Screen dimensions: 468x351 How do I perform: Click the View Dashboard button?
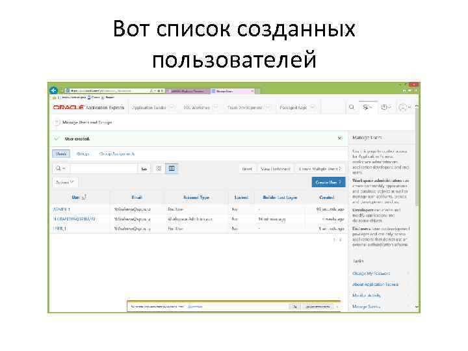coord(275,169)
